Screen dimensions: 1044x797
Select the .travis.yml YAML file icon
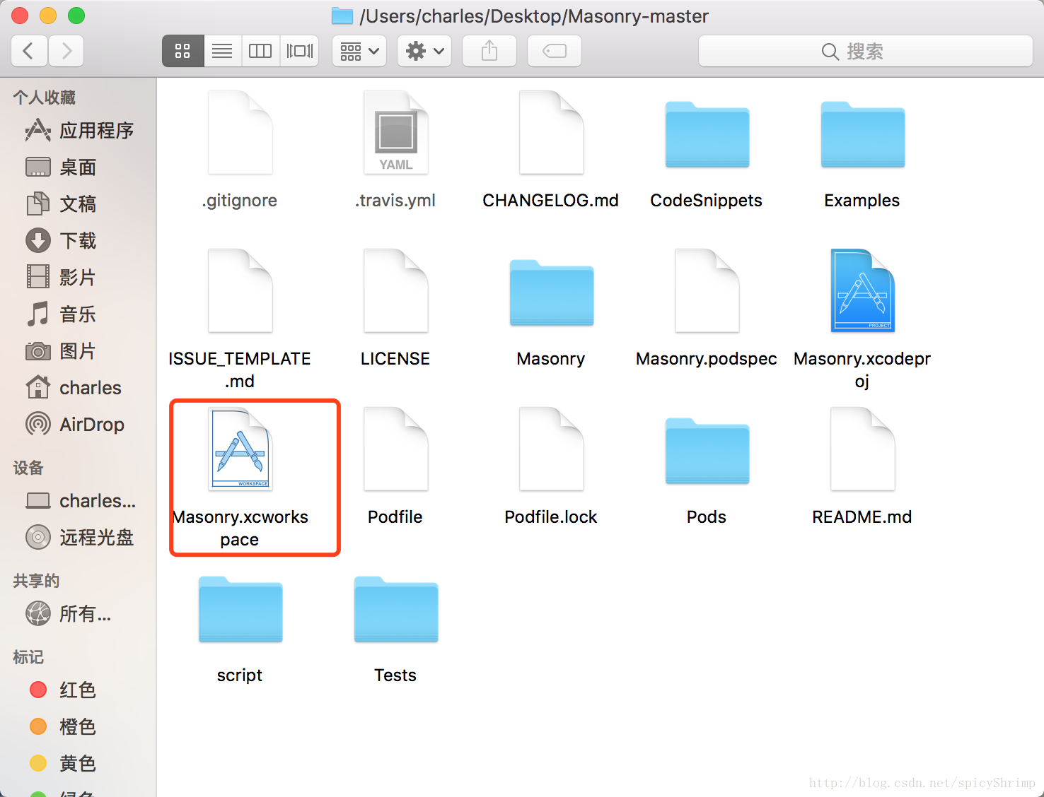[x=396, y=132]
